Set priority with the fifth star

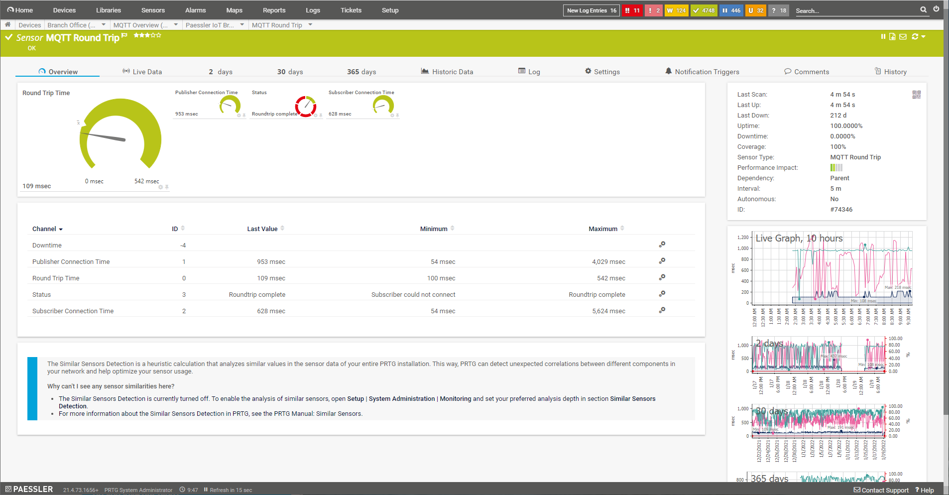[159, 35]
